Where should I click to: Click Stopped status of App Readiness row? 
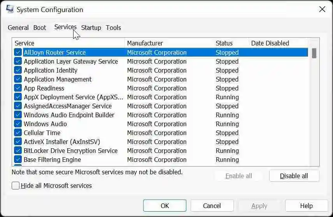(227, 88)
